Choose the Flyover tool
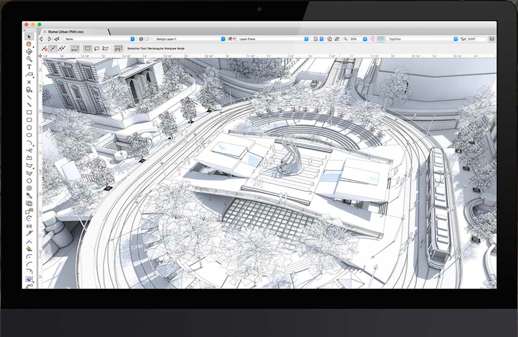The width and height of the screenshot is (518, 337). [29, 52]
